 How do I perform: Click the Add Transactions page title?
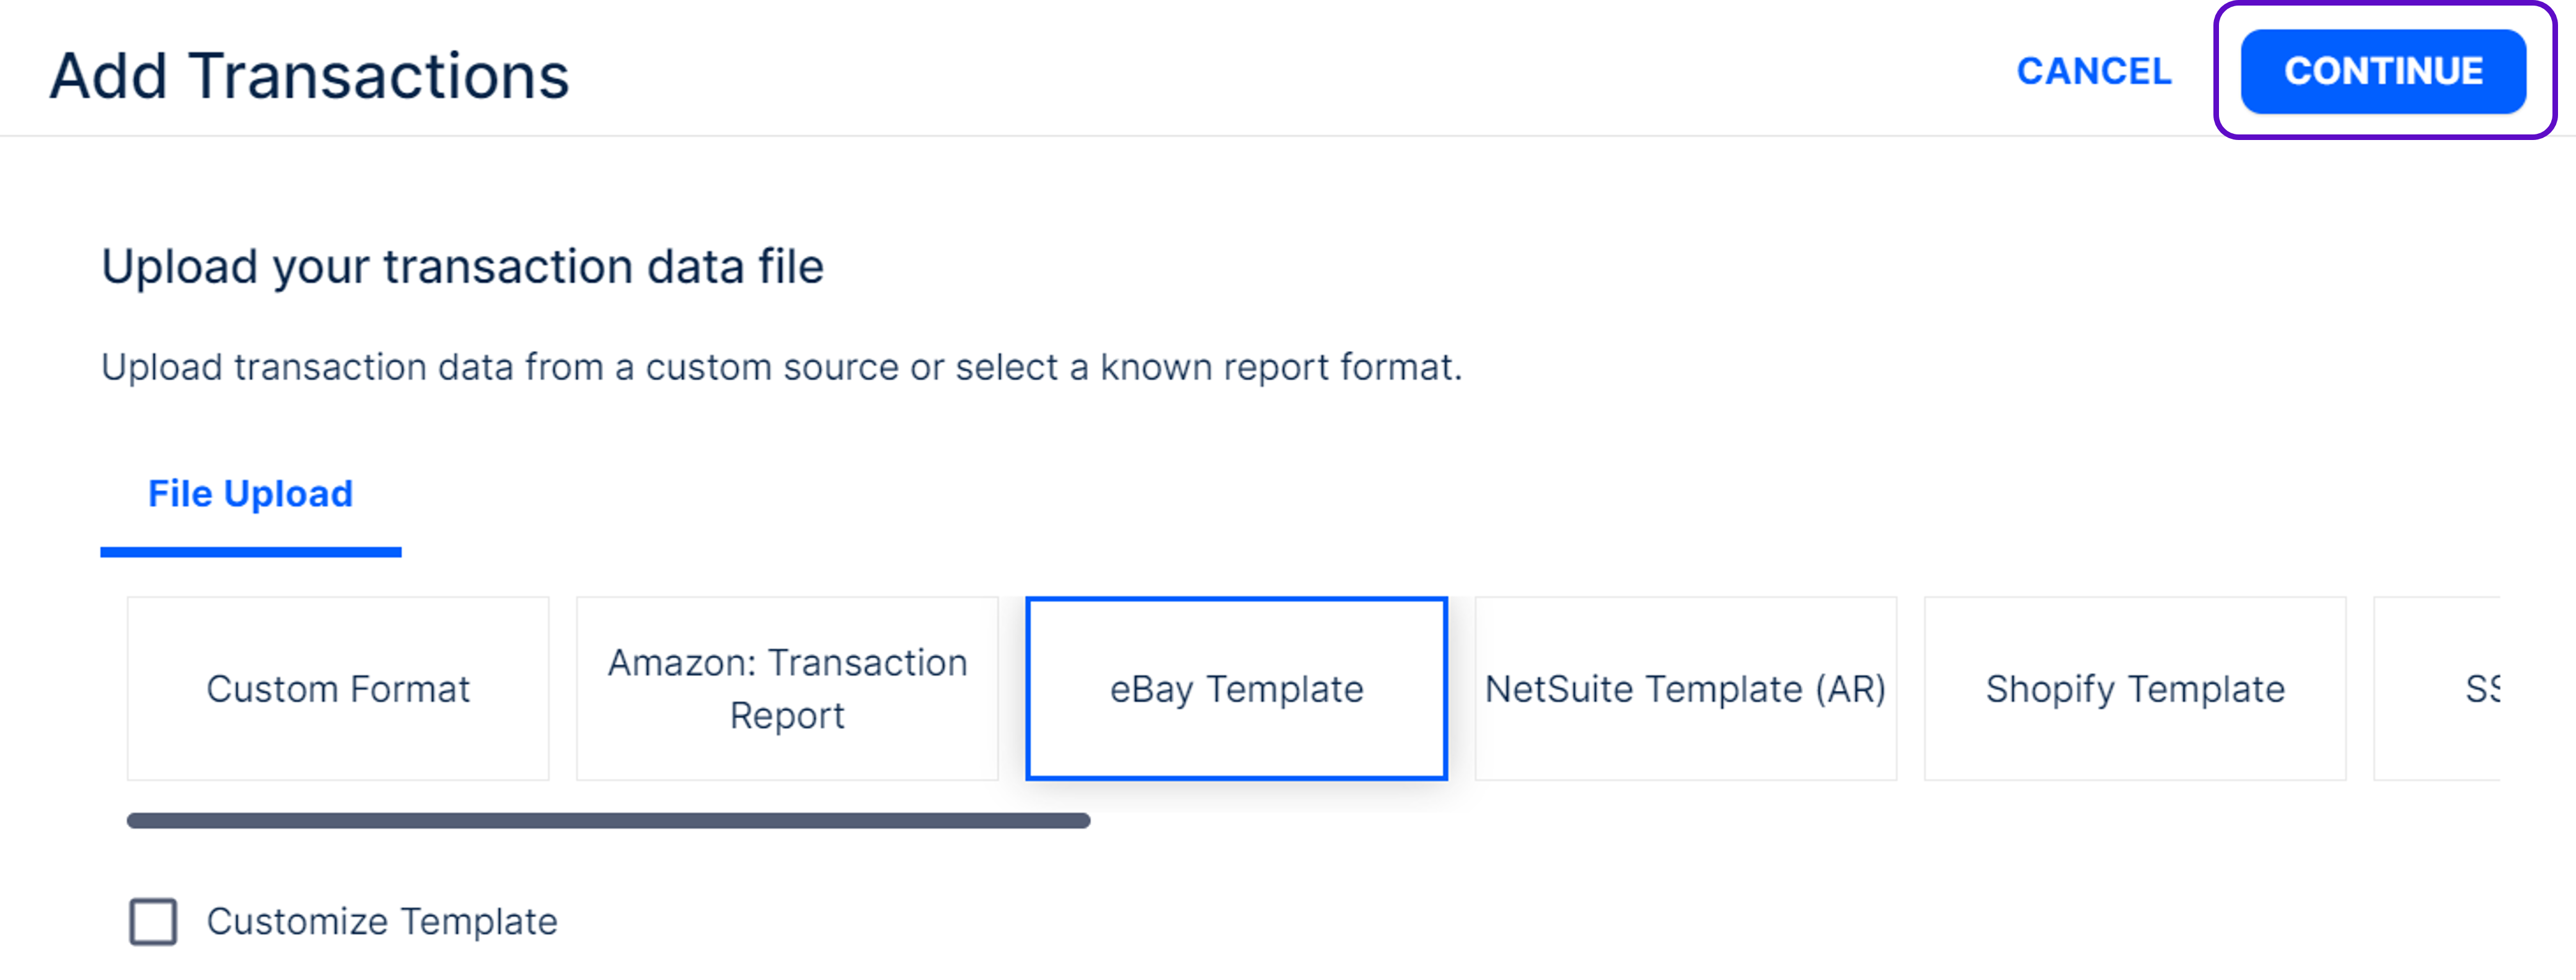pyautogui.click(x=309, y=76)
